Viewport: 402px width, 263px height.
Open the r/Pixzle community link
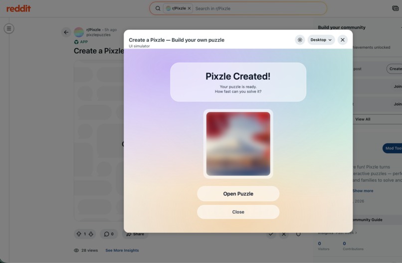click(93, 30)
